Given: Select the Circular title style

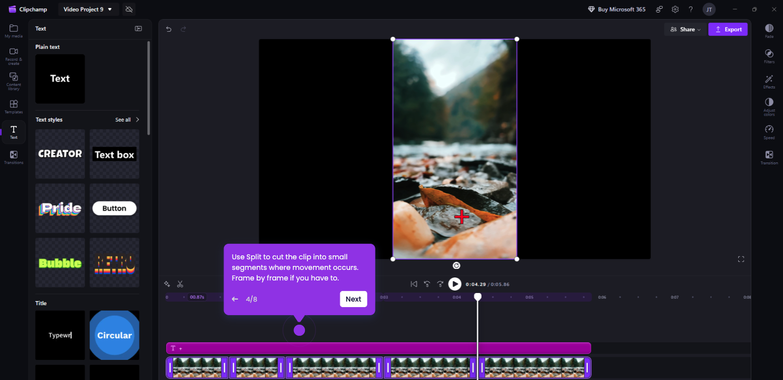Looking at the screenshot, I should [114, 335].
